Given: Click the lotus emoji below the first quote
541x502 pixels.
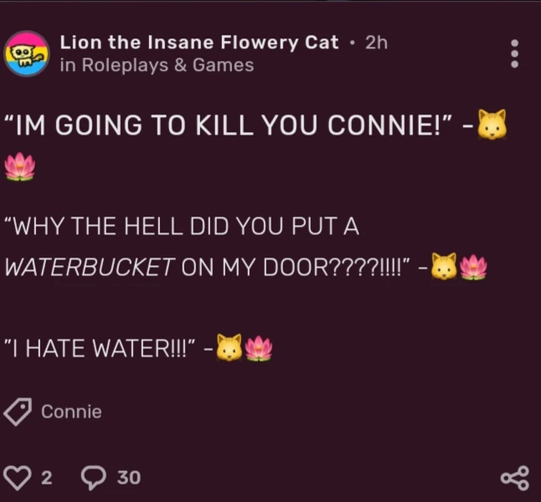Looking at the screenshot, I should tap(20, 167).
